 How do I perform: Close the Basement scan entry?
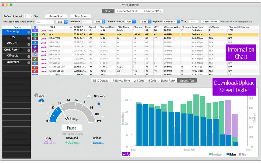pyautogui.click(x=29, y=62)
